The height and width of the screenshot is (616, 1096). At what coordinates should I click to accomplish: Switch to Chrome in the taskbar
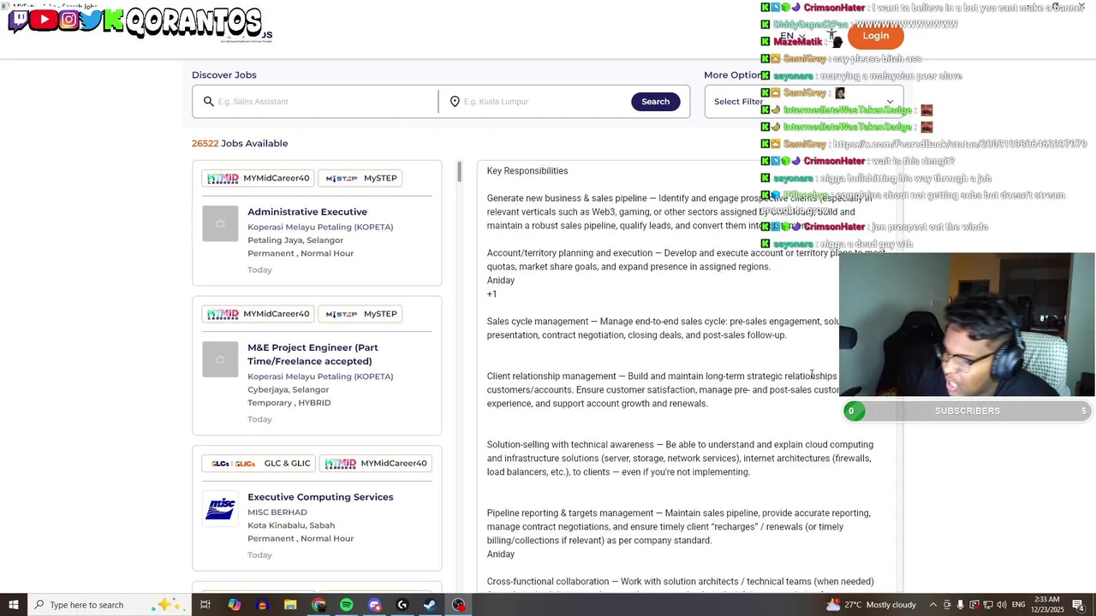319,605
